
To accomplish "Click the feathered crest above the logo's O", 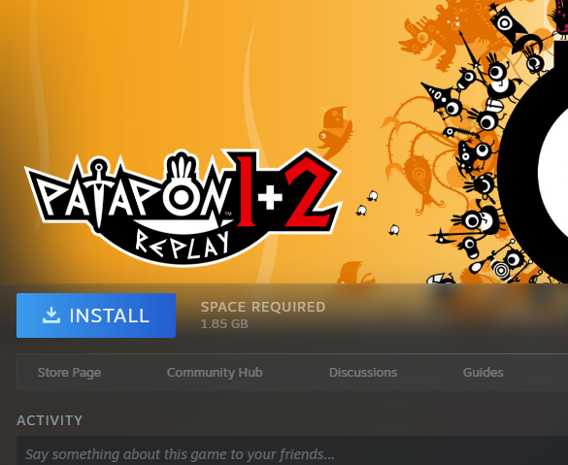I will (182, 165).
